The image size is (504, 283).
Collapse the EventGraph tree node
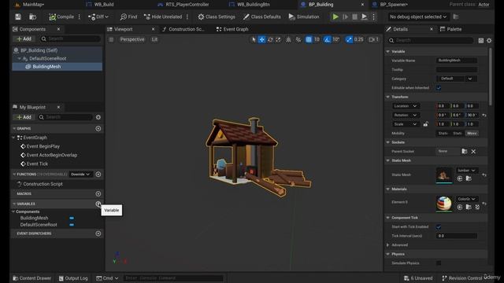tap(14, 138)
